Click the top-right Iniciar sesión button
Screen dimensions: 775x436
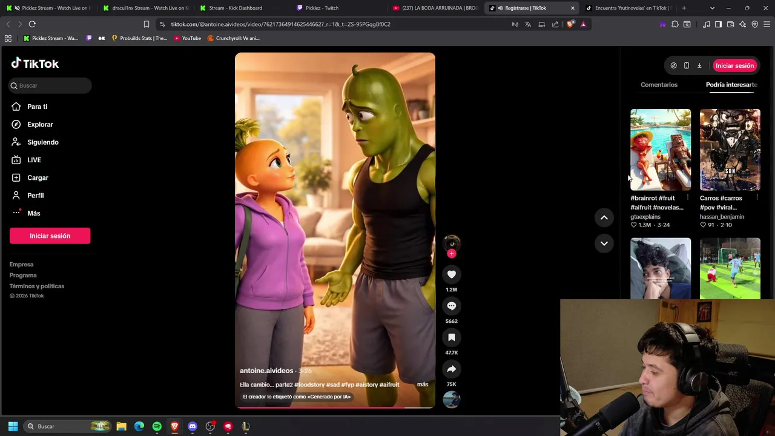[x=734, y=65]
